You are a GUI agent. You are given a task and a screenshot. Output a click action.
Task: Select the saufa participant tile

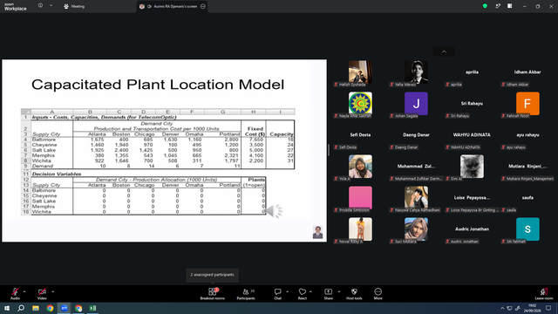tap(527, 198)
